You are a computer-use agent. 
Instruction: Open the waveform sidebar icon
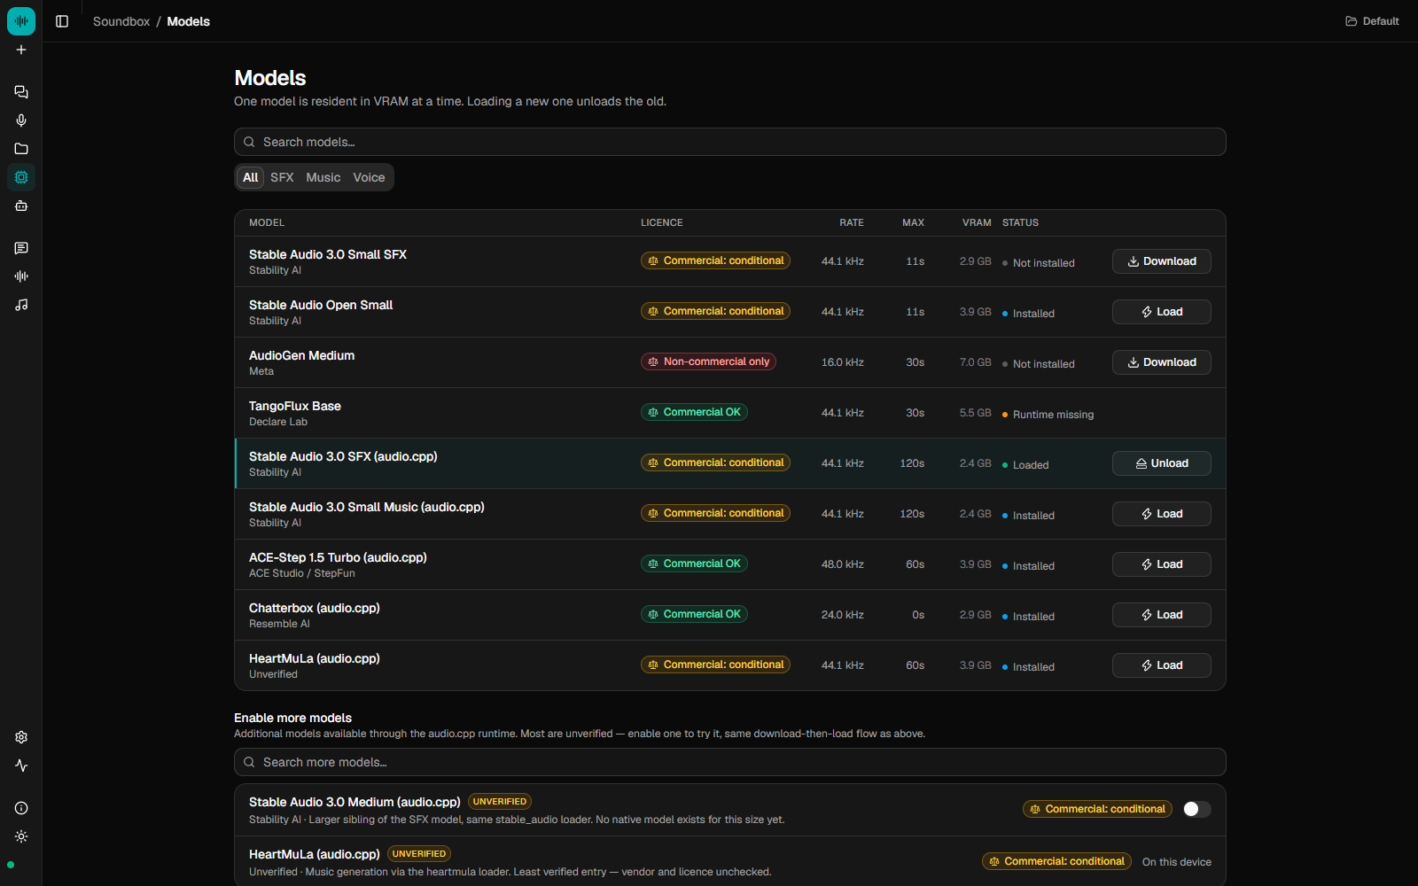(21, 276)
